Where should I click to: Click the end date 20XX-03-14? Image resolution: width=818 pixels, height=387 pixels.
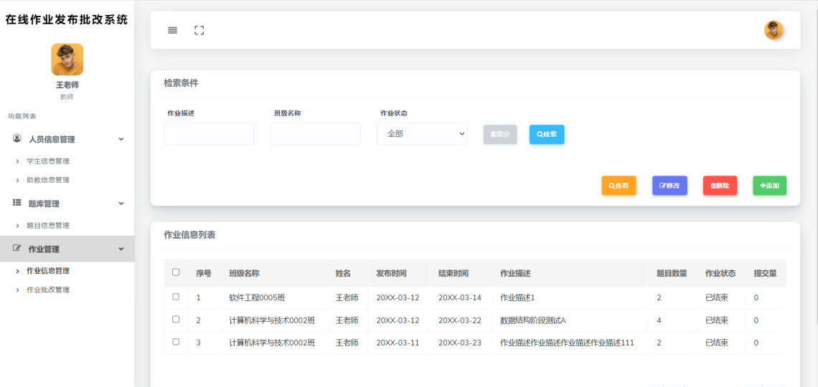click(x=460, y=298)
